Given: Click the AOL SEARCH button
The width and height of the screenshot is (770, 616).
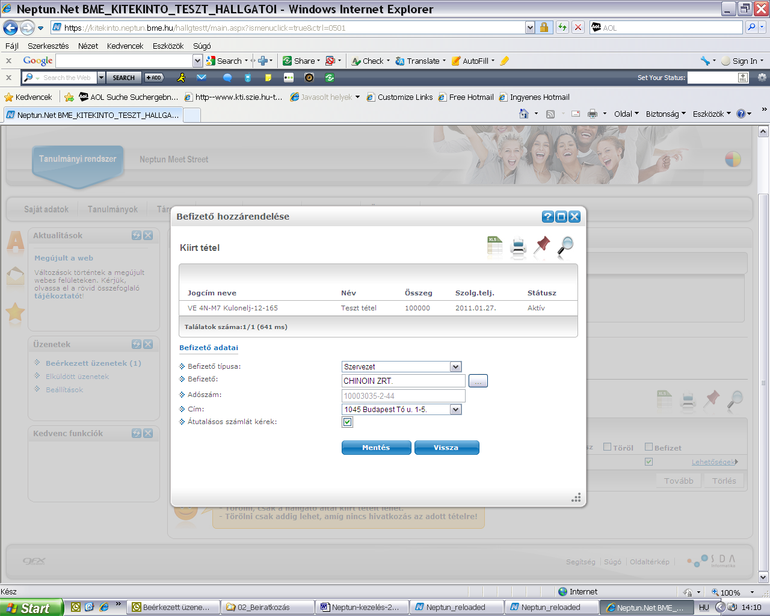Looking at the screenshot, I should (x=124, y=78).
